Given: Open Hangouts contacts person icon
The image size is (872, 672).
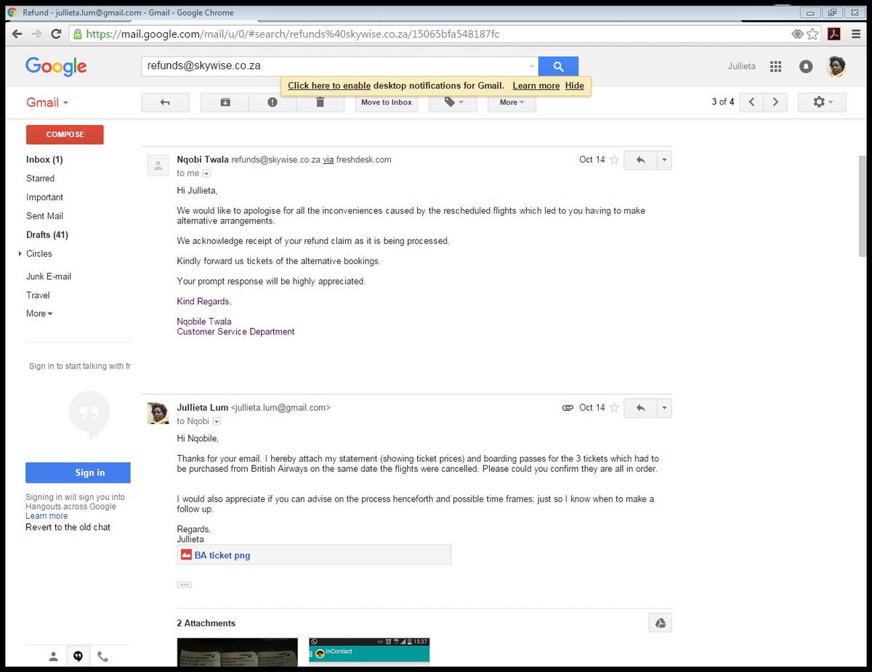Looking at the screenshot, I should click(53, 656).
